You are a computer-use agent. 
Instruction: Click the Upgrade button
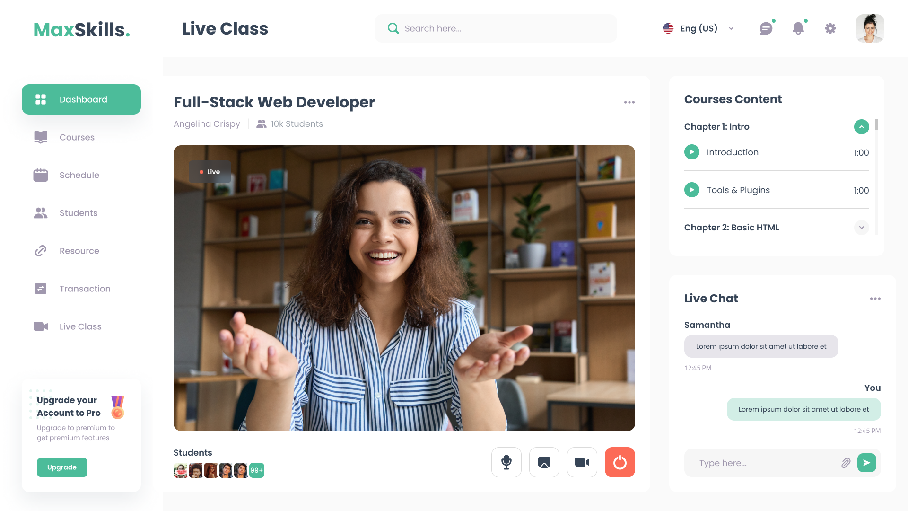[x=62, y=467]
